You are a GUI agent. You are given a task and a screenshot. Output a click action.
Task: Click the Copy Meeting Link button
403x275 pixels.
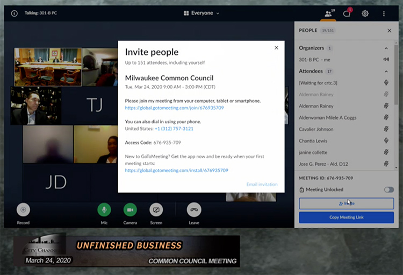346,217
